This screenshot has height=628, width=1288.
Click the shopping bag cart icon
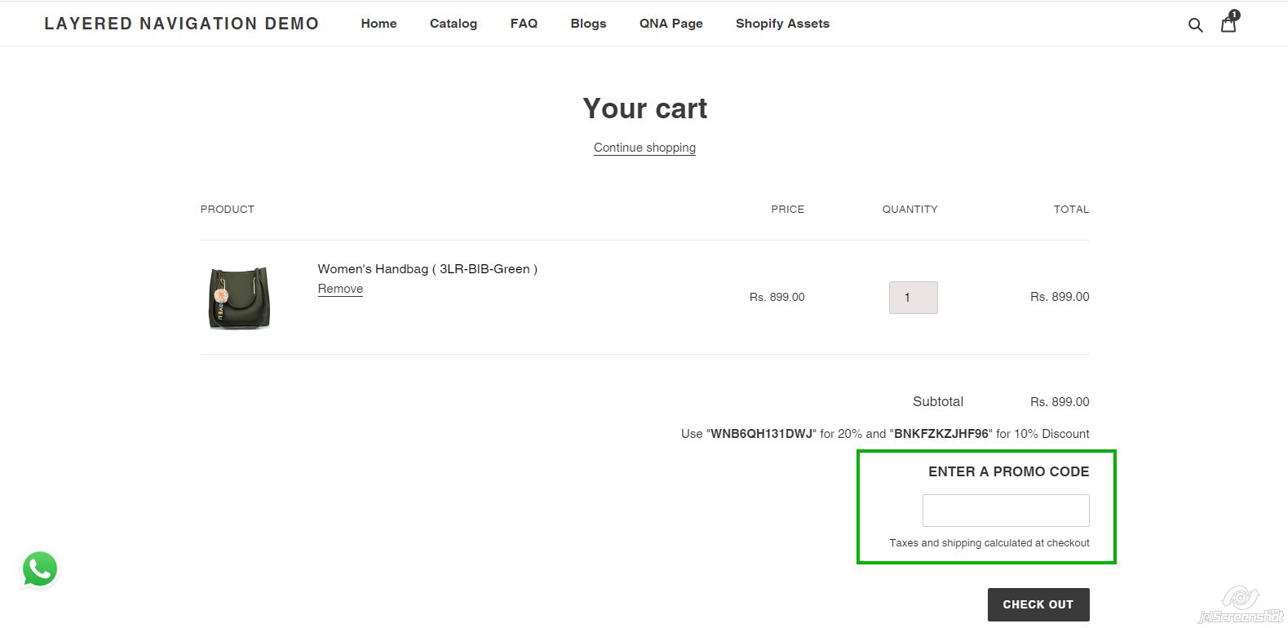coord(1228,24)
